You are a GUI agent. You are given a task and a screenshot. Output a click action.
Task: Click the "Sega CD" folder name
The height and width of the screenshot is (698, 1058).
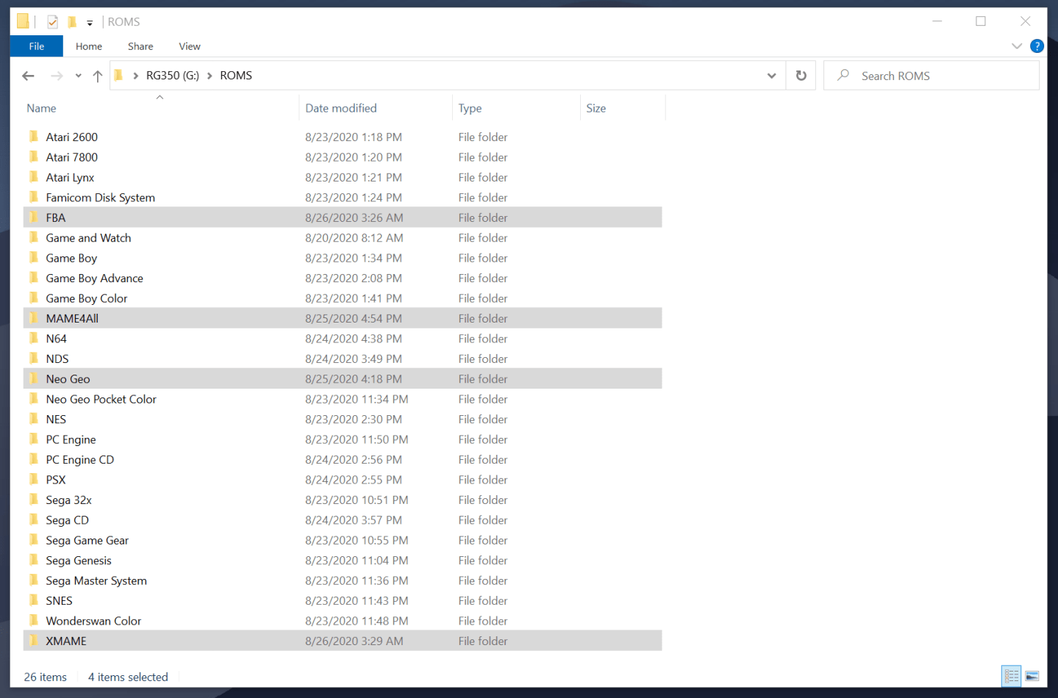pyautogui.click(x=67, y=520)
